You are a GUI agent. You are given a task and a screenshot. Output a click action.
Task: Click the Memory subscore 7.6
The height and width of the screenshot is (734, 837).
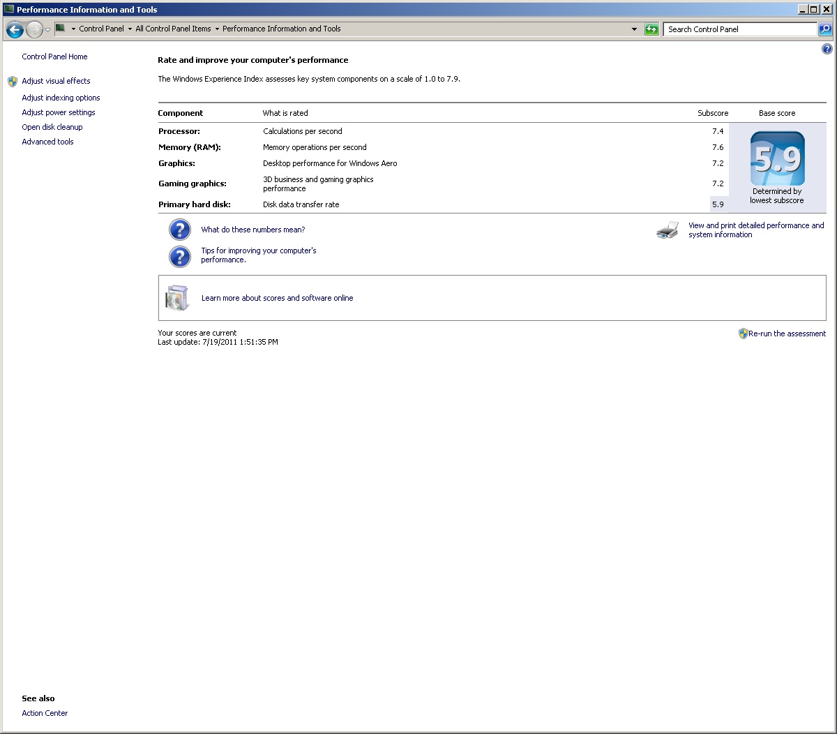click(x=718, y=147)
